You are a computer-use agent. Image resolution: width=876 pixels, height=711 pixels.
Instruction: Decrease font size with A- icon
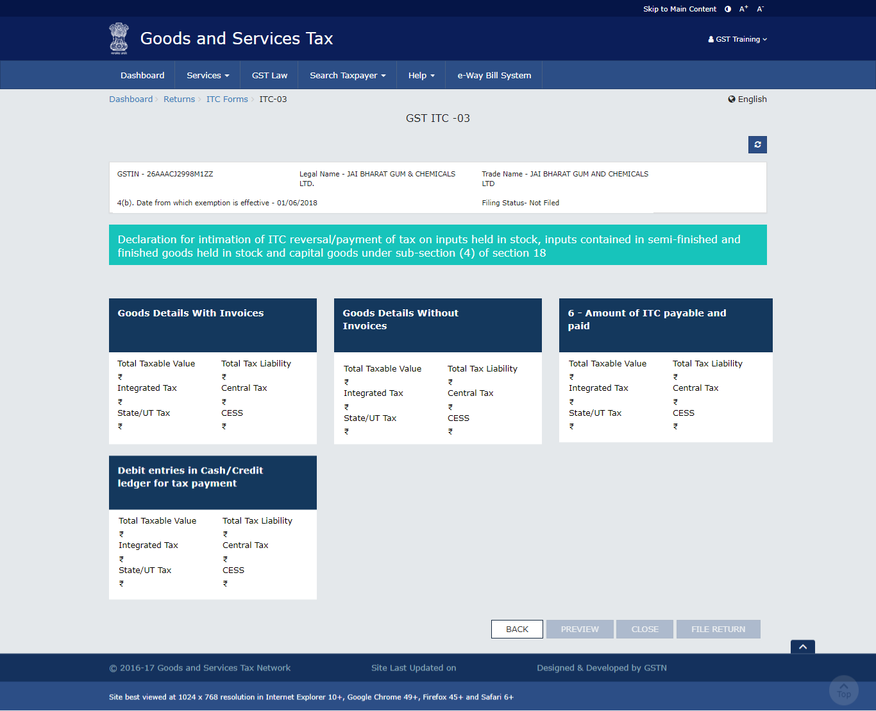(x=761, y=9)
